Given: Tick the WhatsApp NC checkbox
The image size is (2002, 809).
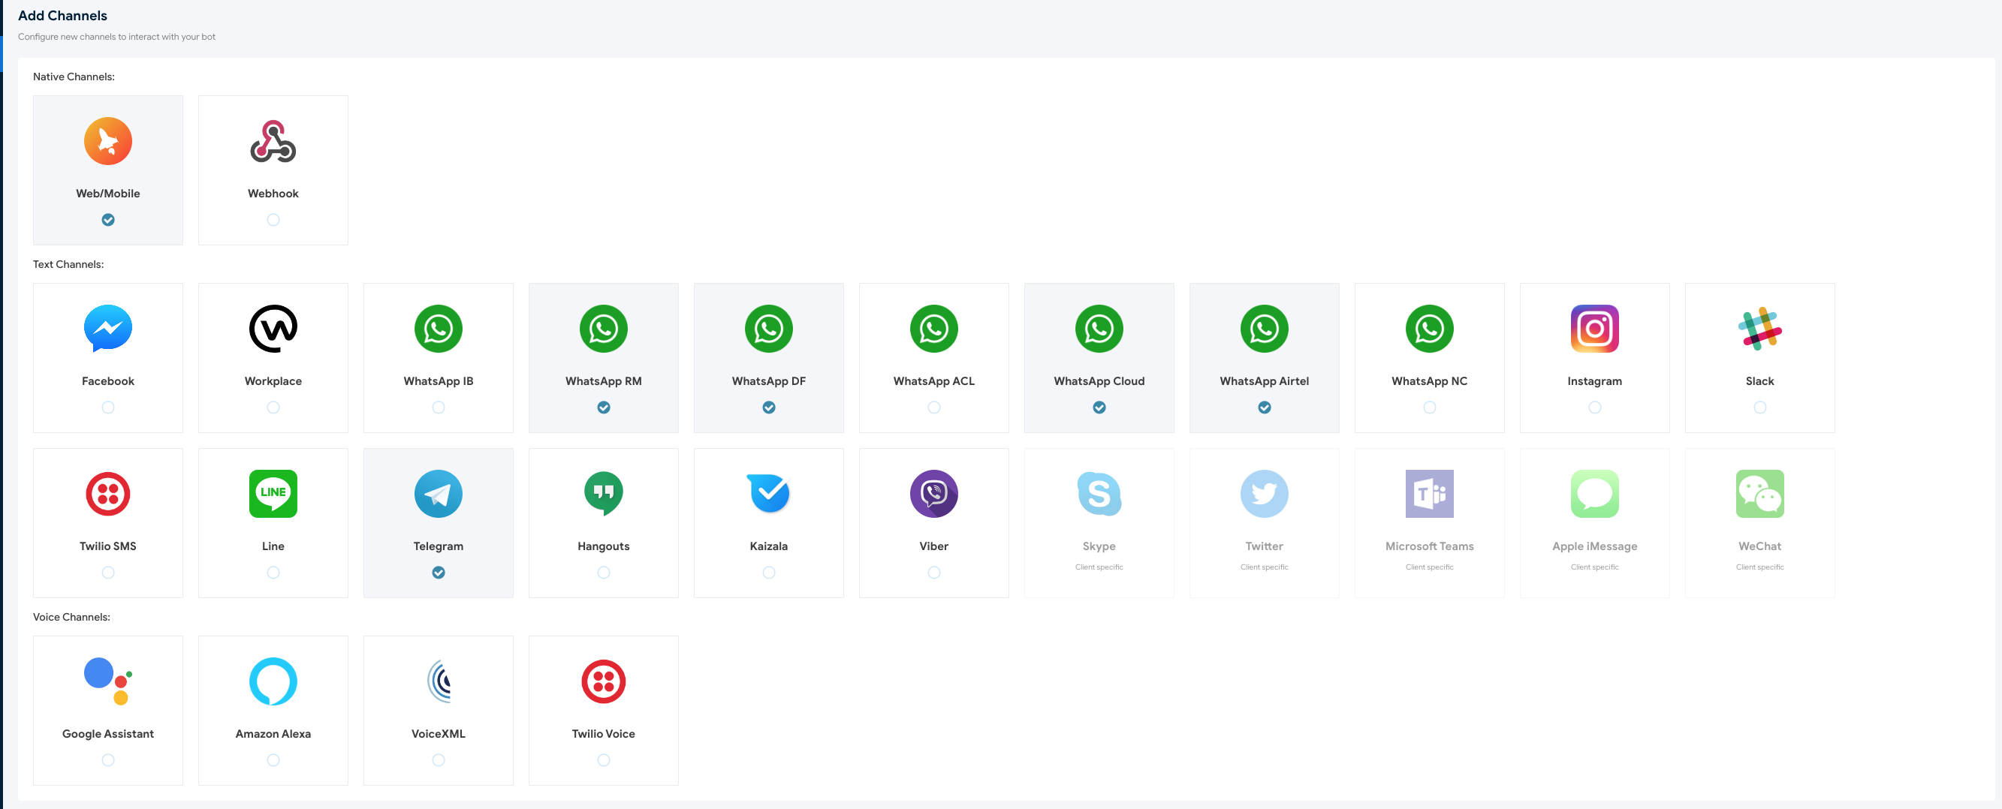Looking at the screenshot, I should 1429,407.
